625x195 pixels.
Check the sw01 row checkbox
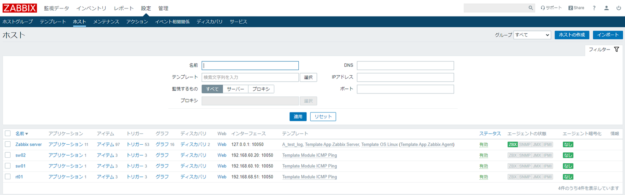coord(8,166)
